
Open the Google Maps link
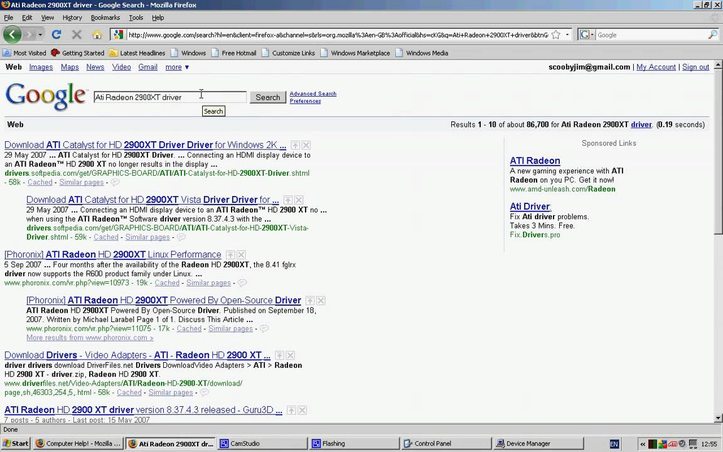[70, 67]
